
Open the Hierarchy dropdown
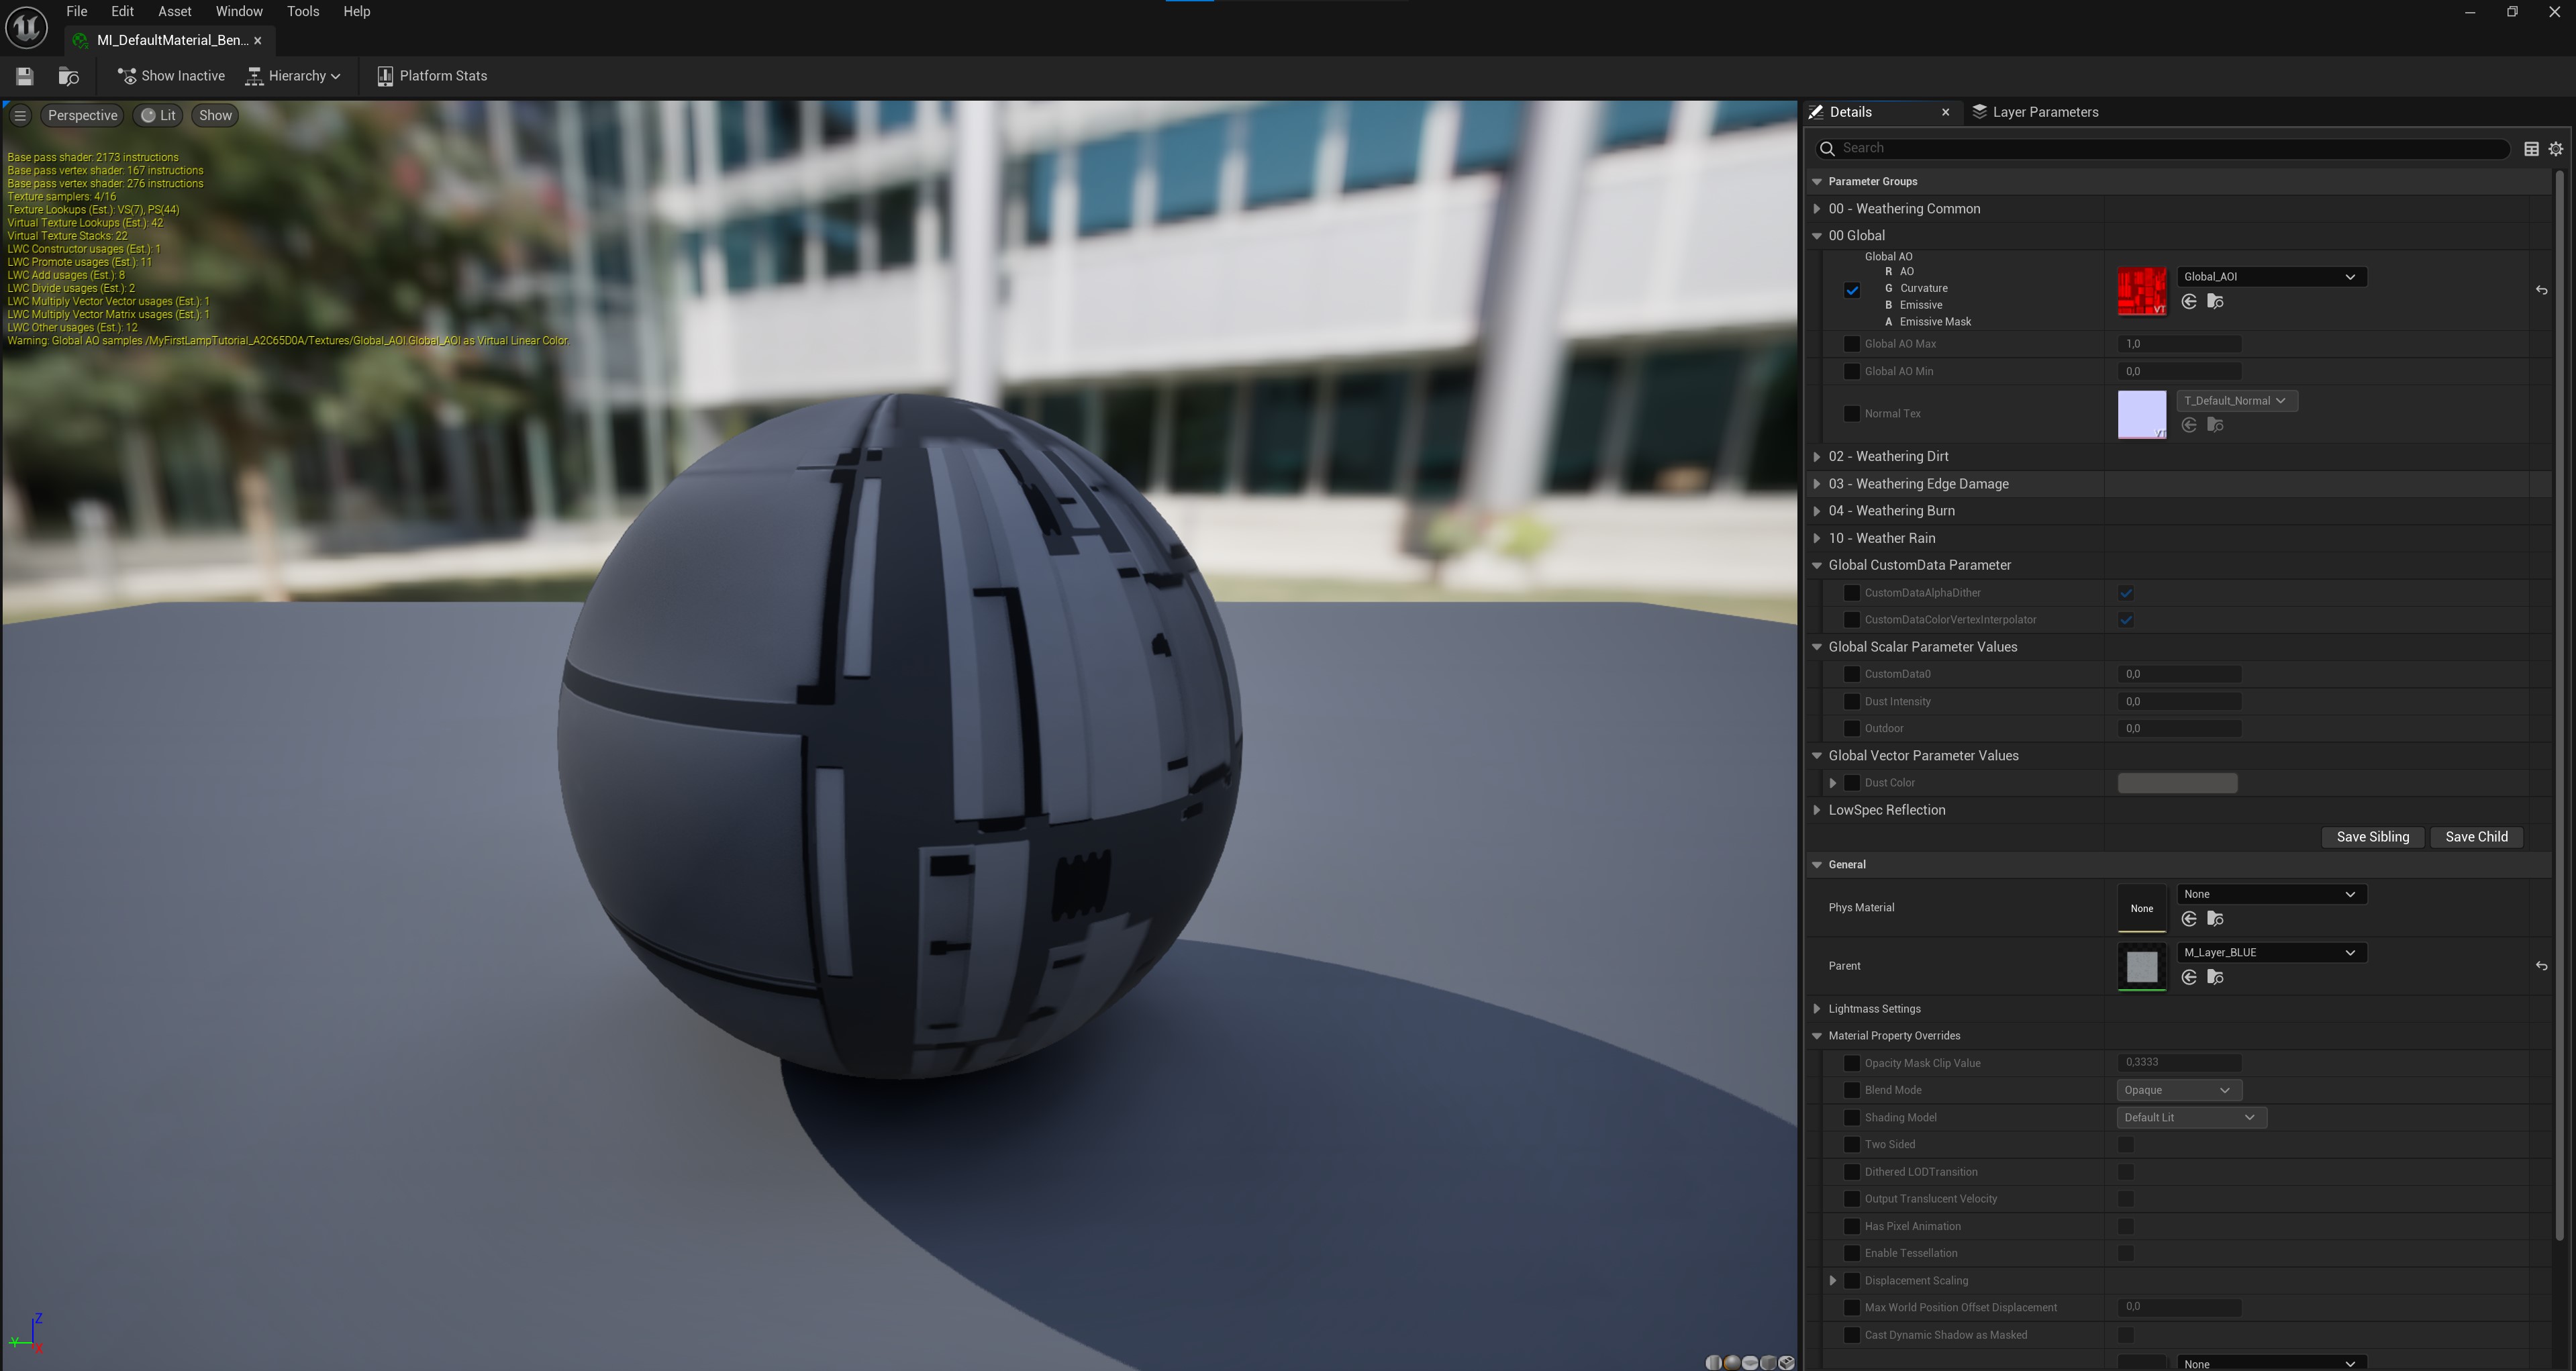(x=294, y=76)
